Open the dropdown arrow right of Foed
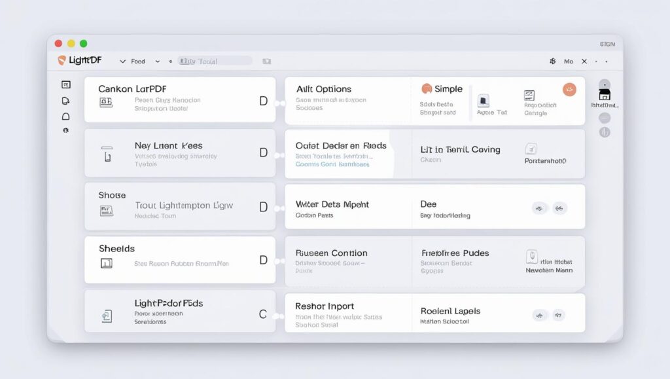The width and height of the screenshot is (670, 379). [x=157, y=61]
